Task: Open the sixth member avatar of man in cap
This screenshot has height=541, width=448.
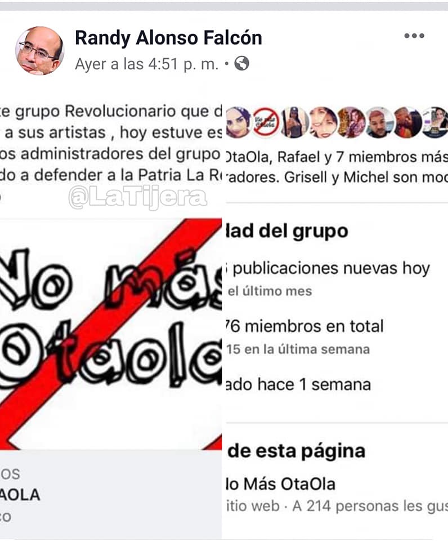Action: click(379, 122)
